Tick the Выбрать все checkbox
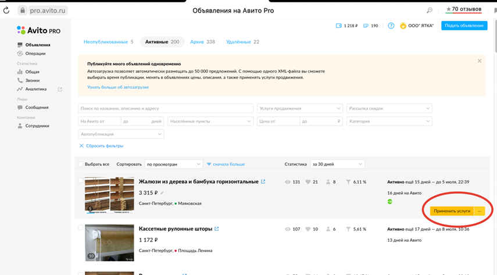497x275 pixels. (81, 165)
